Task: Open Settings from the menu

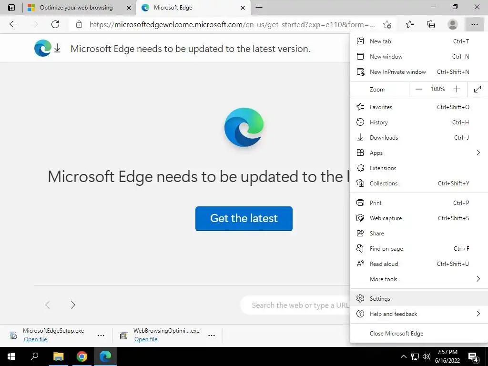Action: (x=419, y=298)
